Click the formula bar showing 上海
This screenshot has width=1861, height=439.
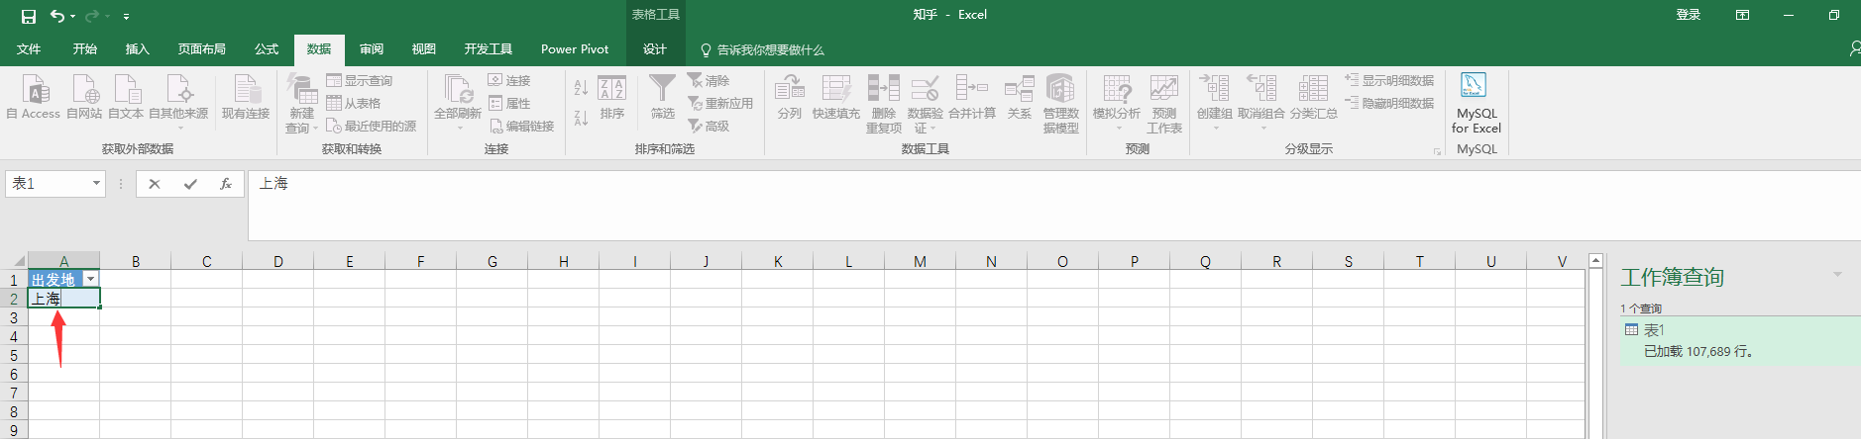1054,206
